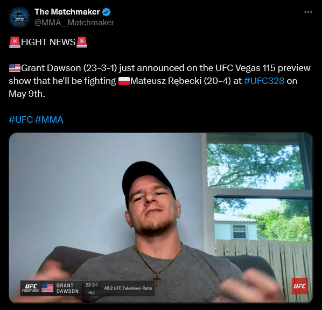The height and width of the screenshot is (310, 322).
Task: Open the #MMA hashtag
Action: click(x=49, y=119)
